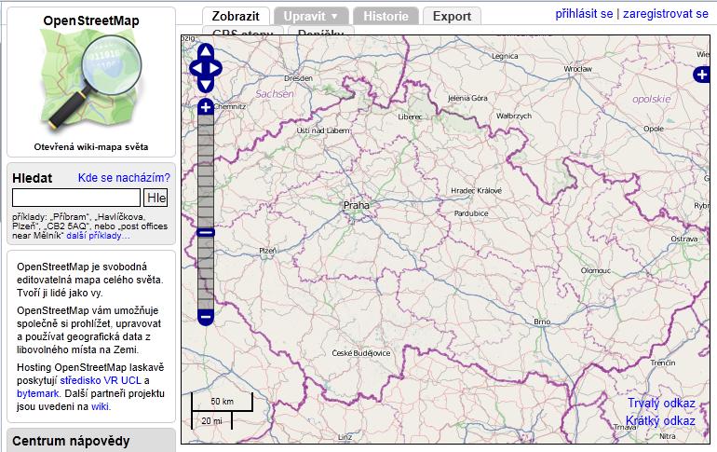The height and width of the screenshot is (452, 717).
Task: Click the Trenčín map label
Action: pyautogui.click(x=663, y=363)
